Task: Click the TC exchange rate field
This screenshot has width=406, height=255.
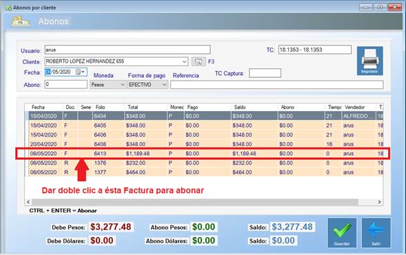Action: point(315,50)
